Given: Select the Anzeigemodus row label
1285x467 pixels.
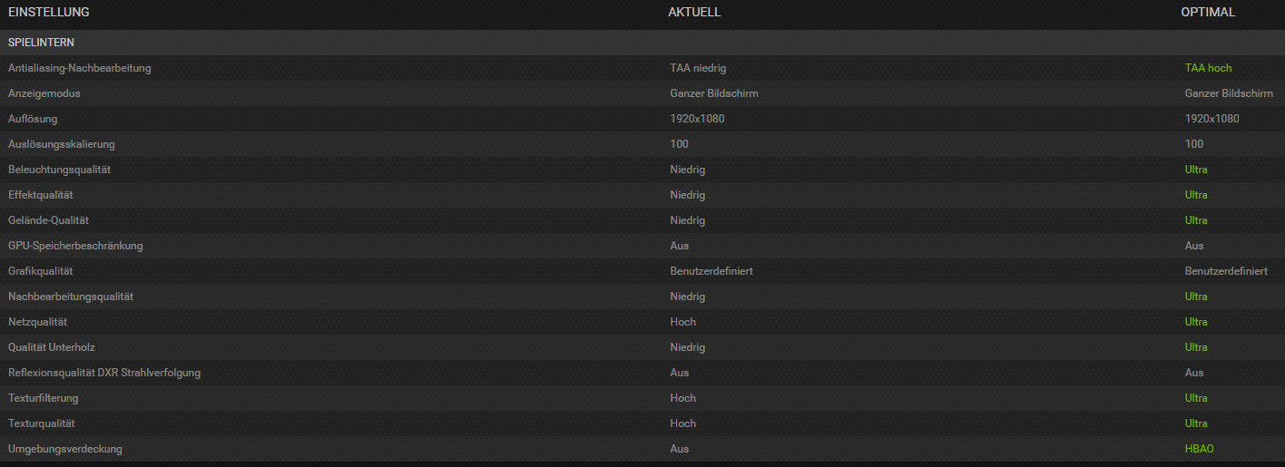Looking at the screenshot, I should (x=44, y=93).
